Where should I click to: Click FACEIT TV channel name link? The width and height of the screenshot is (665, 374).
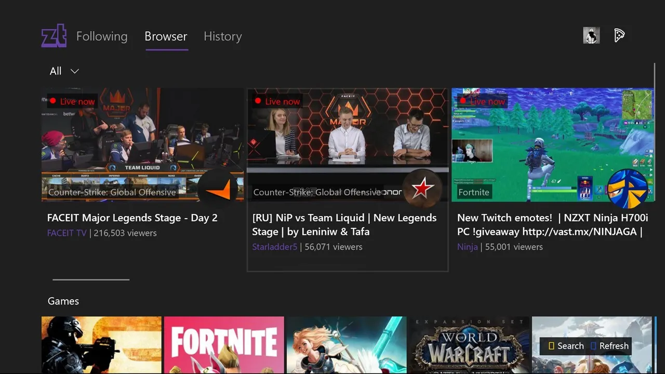click(x=67, y=233)
